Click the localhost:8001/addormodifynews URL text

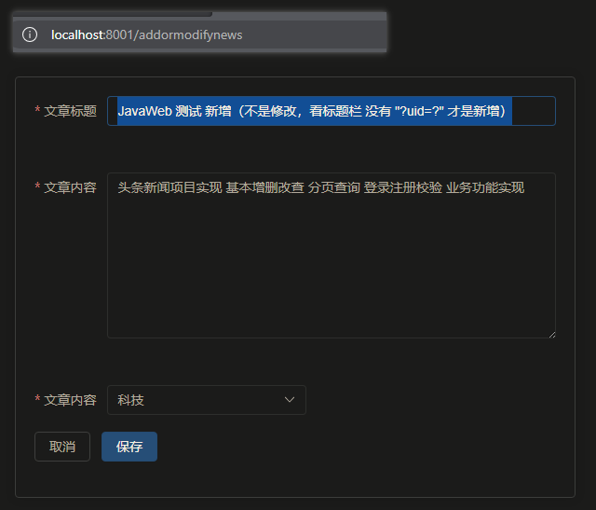(147, 35)
